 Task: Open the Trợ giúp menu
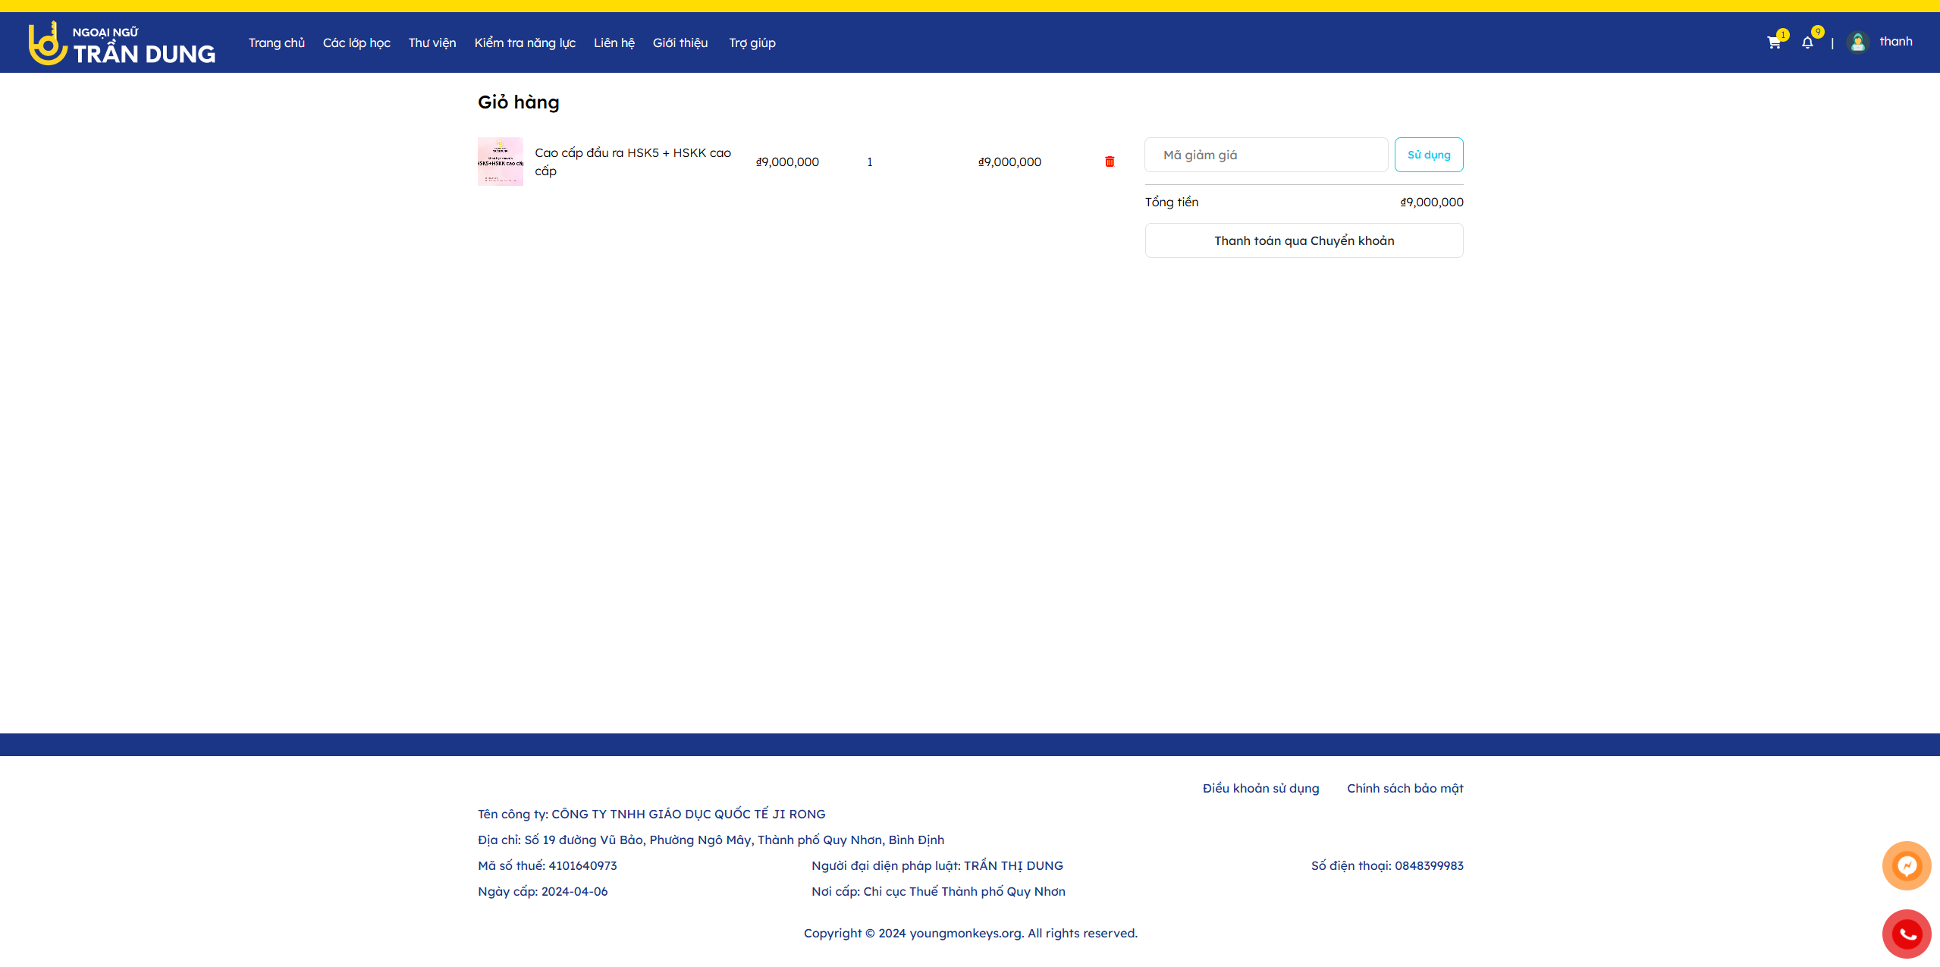point(752,43)
